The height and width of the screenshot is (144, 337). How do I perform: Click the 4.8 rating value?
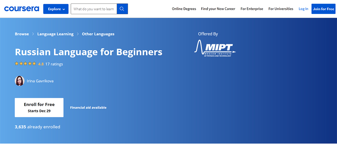point(41,64)
